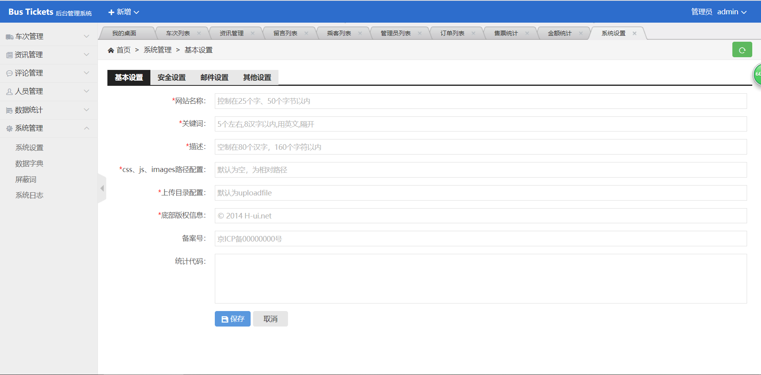Expand the 数据统计 sidebar menu
The width and height of the screenshot is (761, 375).
(x=49, y=110)
